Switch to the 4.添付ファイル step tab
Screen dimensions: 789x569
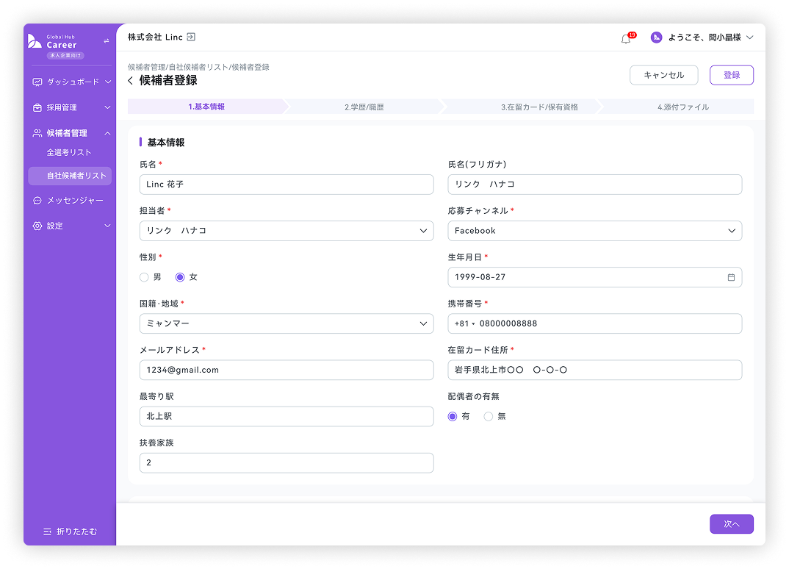pos(682,107)
